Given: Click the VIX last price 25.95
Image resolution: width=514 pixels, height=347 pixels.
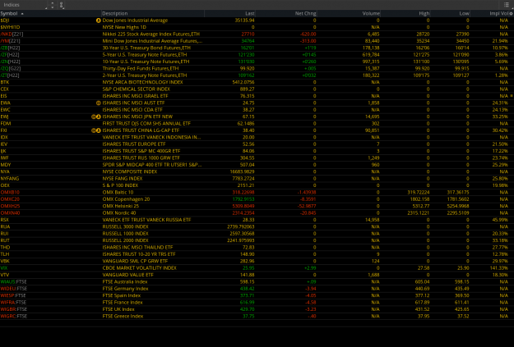Looking at the screenshot, I should (x=248, y=268).
